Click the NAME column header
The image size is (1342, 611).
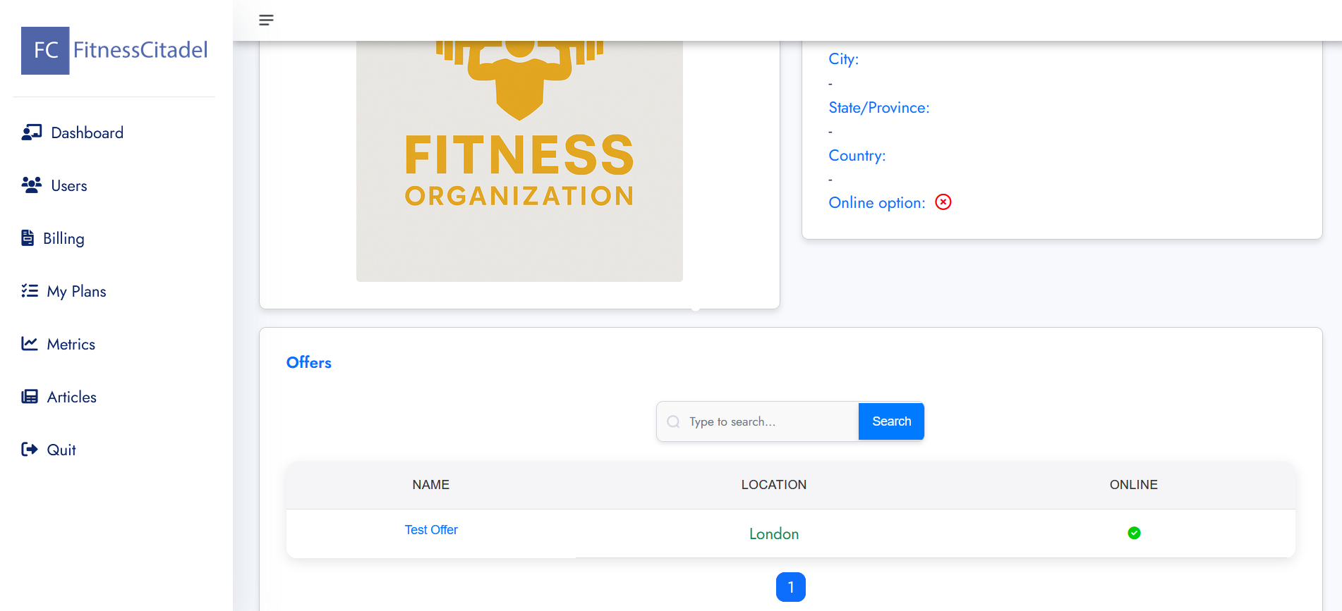tap(430, 485)
